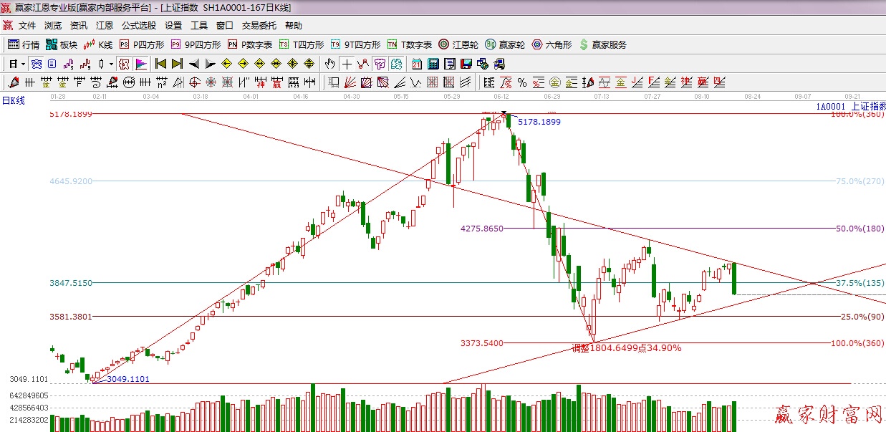The image size is (886, 432).
Task: Click the 5178.1899 peak price label
Action: [x=539, y=122]
